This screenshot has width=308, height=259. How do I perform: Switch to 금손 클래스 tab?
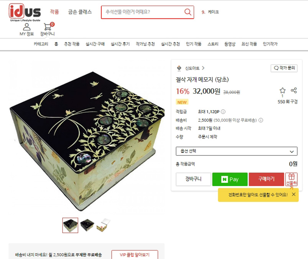click(80, 12)
